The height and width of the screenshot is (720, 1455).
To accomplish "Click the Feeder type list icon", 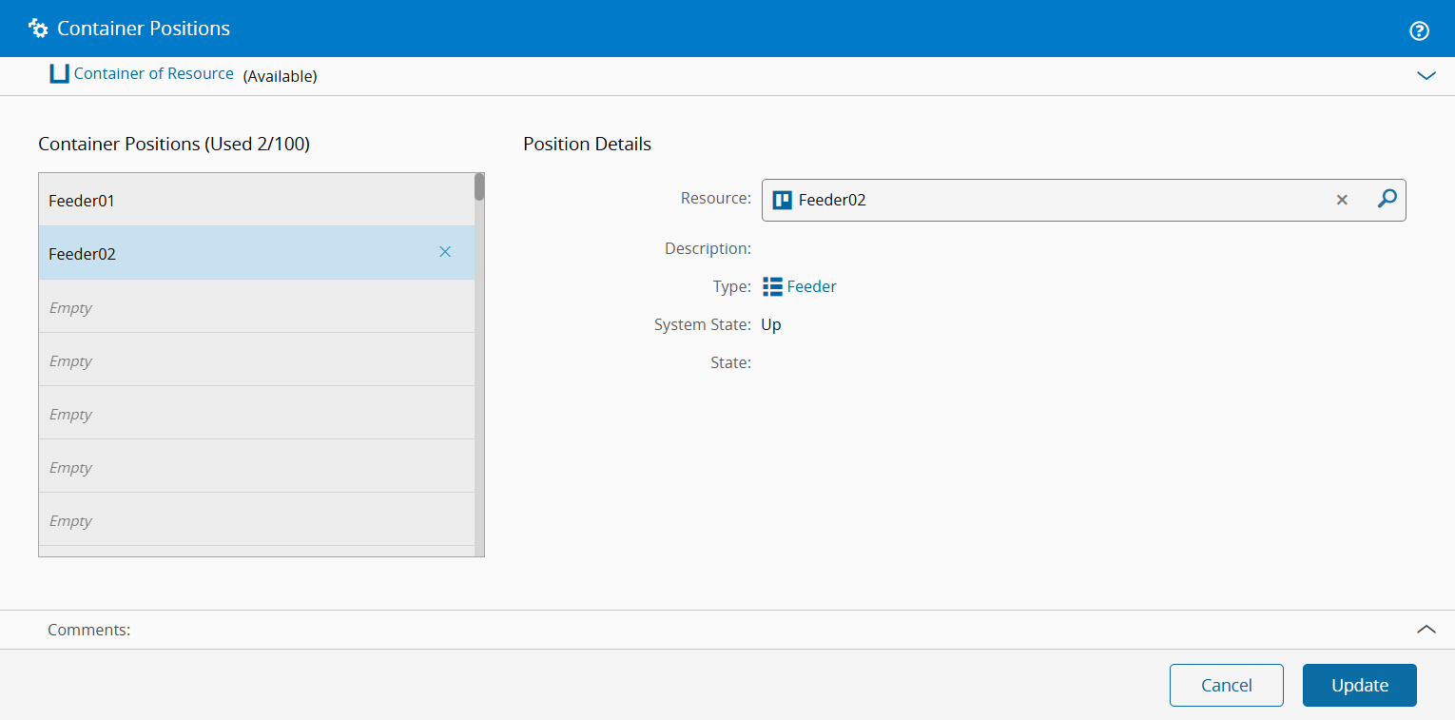I will (x=772, y=286).
